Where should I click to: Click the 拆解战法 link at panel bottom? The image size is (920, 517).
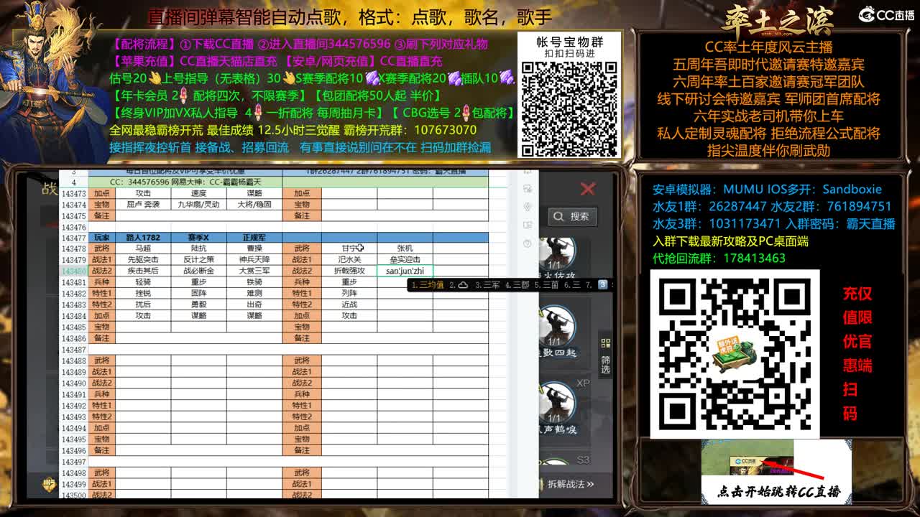tap(571, 484)
